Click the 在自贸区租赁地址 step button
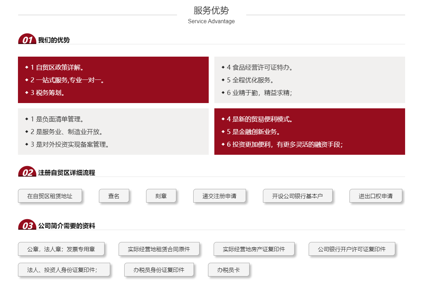 (50, 196)
